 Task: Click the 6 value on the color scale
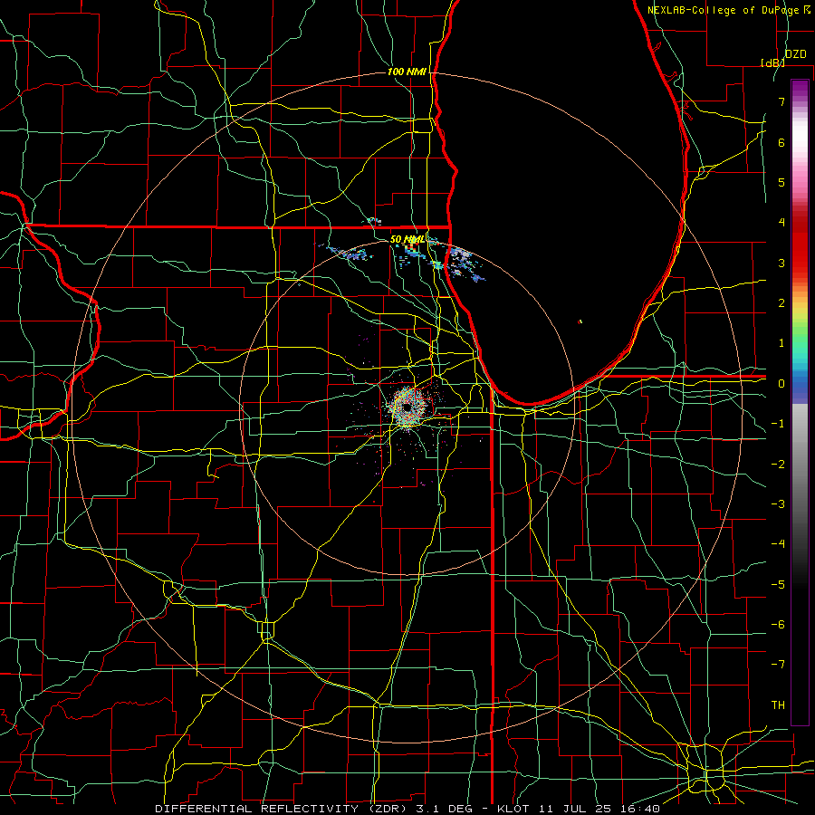(781, 142)
